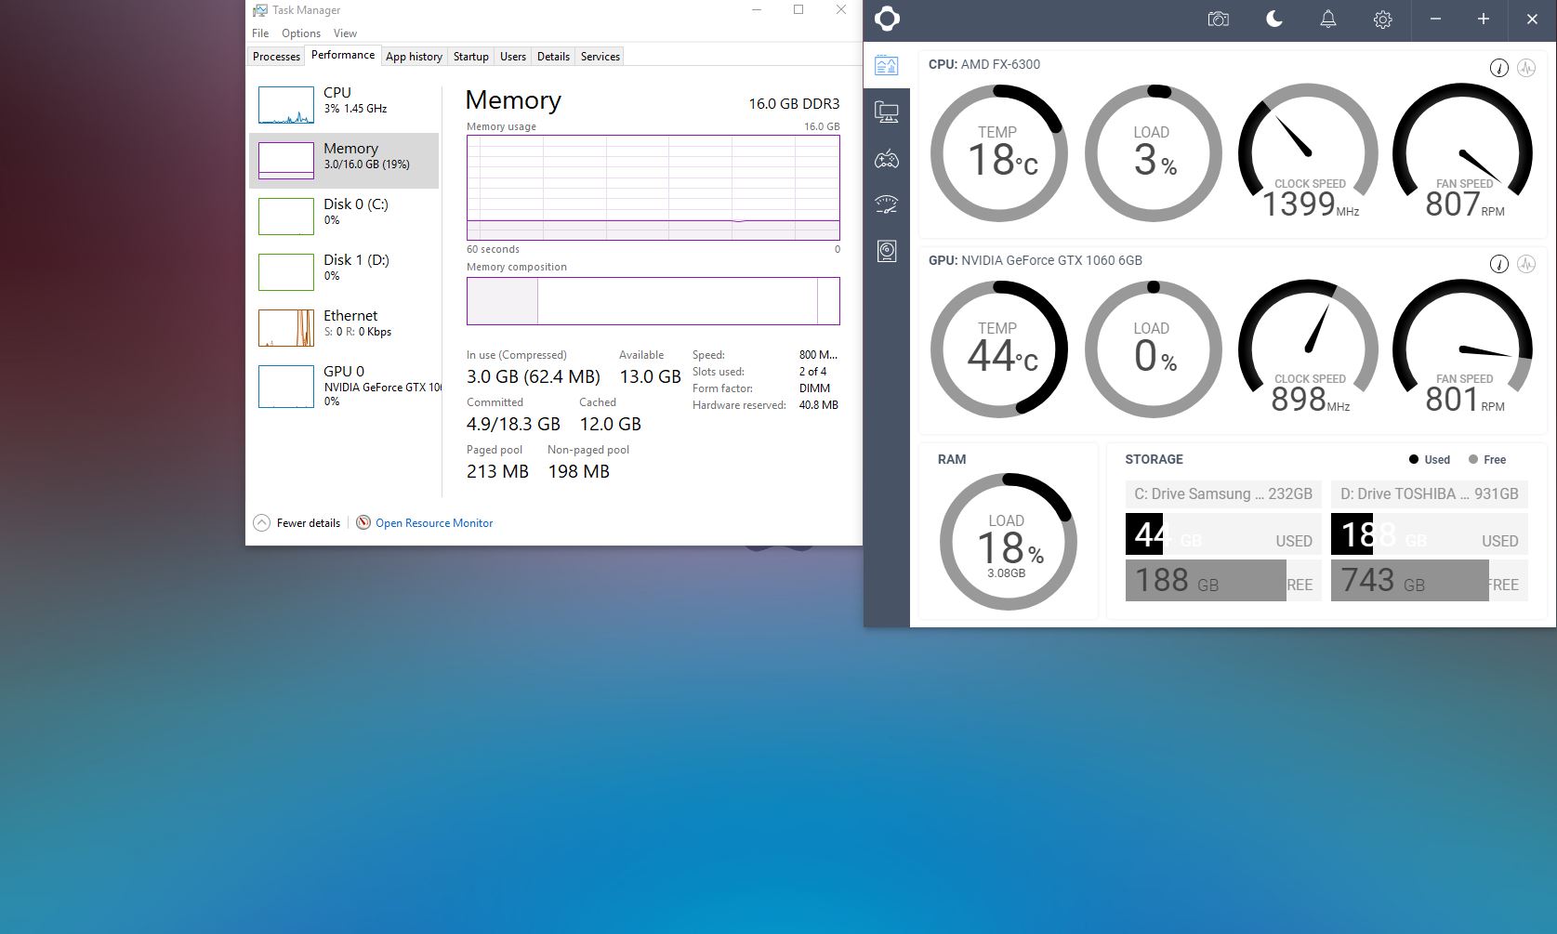Viewport: 1557px width, 934px height.
Task: Select GPU 0 in performance list
Action: 344,385
